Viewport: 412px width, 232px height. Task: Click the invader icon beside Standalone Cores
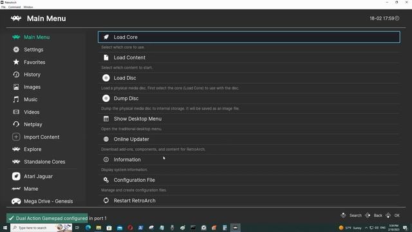16,162
